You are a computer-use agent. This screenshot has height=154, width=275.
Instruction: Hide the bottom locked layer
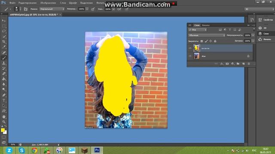(x=190, y=56)
